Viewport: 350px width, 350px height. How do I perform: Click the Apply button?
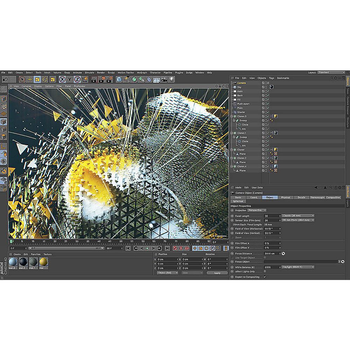(217, 273)
